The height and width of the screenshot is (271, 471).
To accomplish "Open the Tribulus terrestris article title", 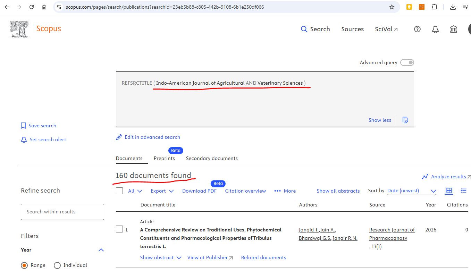I will [x=211, y=238].
